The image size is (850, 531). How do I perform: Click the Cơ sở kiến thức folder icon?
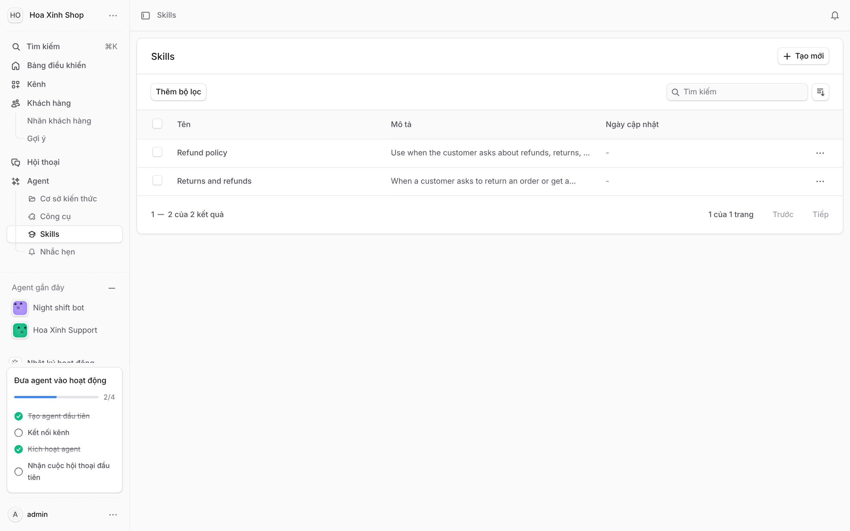tap(32, 199)
